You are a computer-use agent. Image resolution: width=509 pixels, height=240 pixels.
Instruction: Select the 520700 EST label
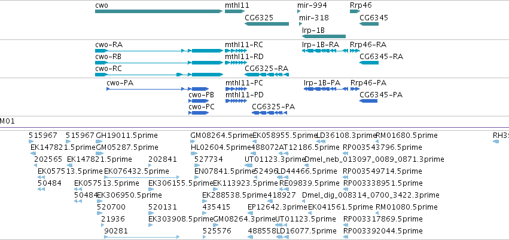pyautogui.click(x=111, y=207)
